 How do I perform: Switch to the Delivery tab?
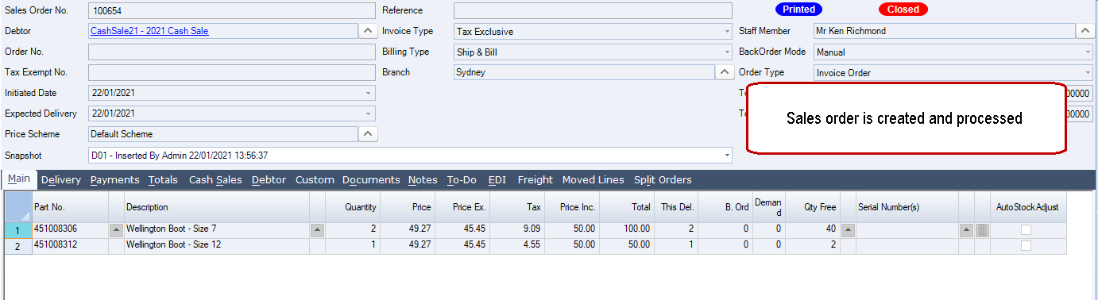point(61,180)
